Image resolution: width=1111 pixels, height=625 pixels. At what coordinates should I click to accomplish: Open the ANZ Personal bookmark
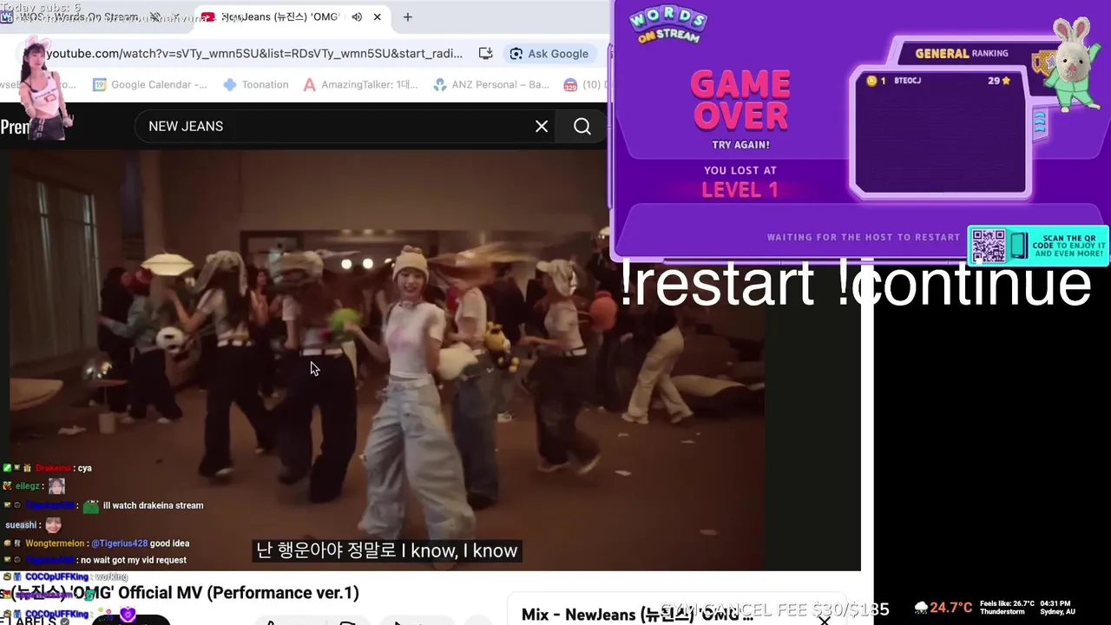point(491,84)
